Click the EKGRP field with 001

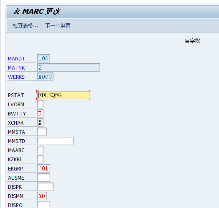[43, 168]
